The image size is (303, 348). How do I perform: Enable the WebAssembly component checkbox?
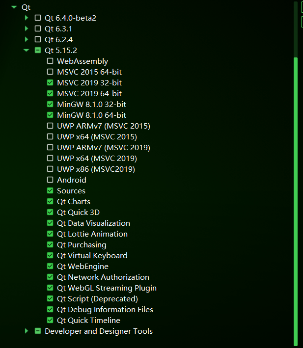(50, 61)
